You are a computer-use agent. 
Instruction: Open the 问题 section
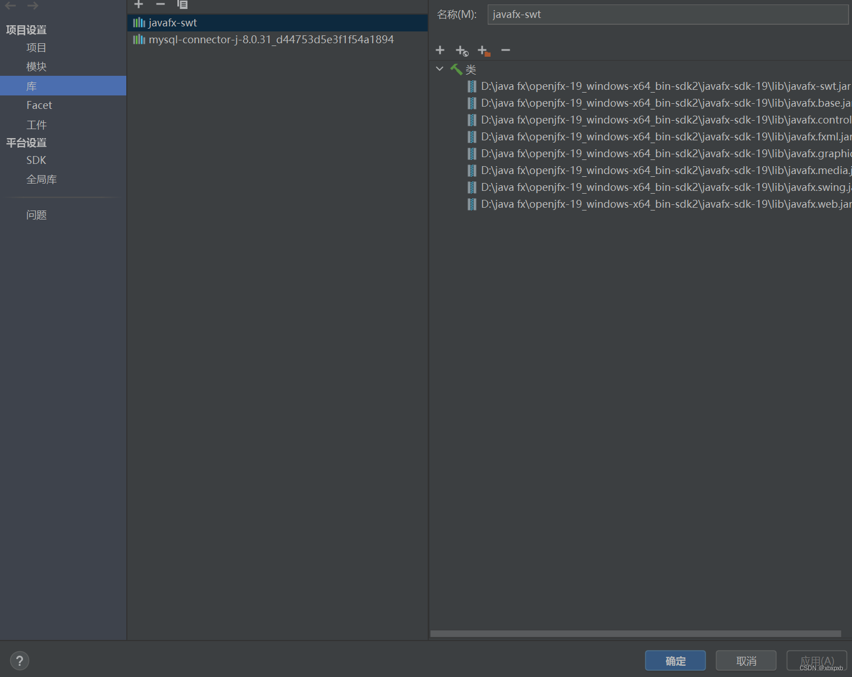click(x=36, y=214)
